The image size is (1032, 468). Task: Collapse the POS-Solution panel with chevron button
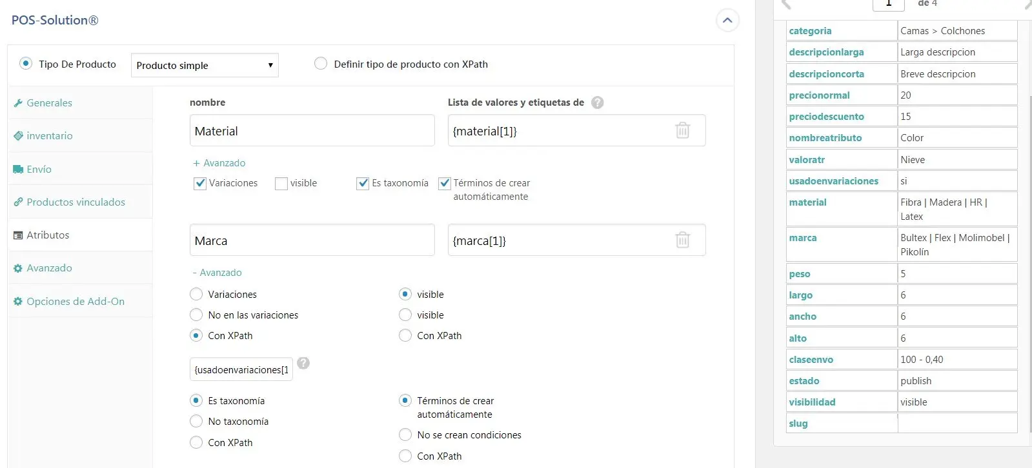point(727,21)
